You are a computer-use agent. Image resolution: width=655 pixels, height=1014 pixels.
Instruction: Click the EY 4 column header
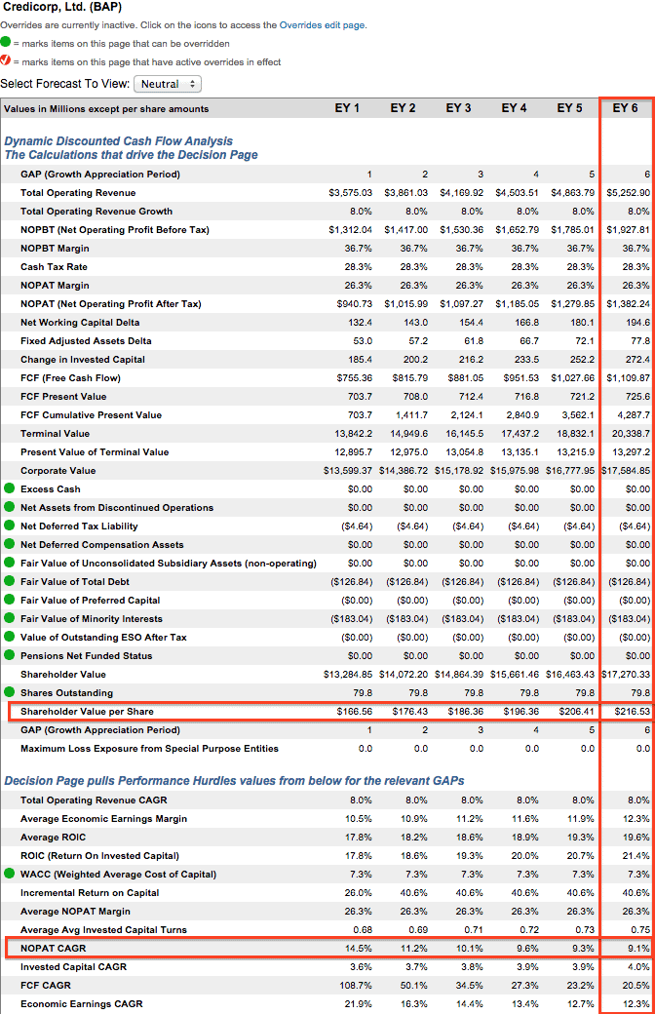point(514,108)
